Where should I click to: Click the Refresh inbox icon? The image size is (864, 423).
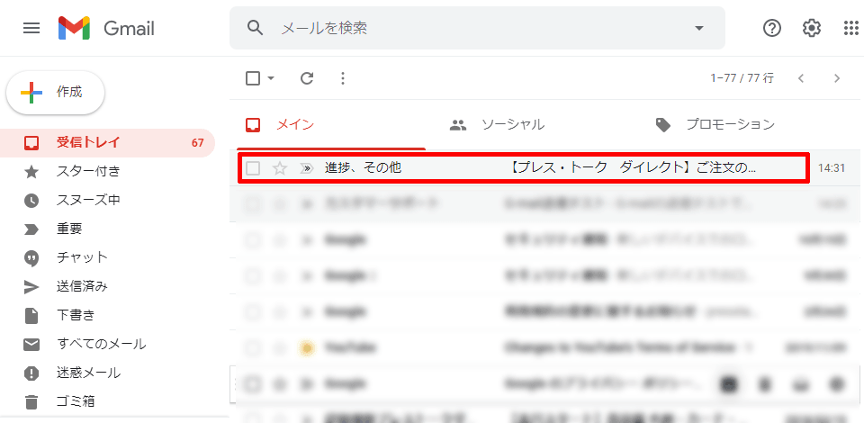[x=307, y=78]
